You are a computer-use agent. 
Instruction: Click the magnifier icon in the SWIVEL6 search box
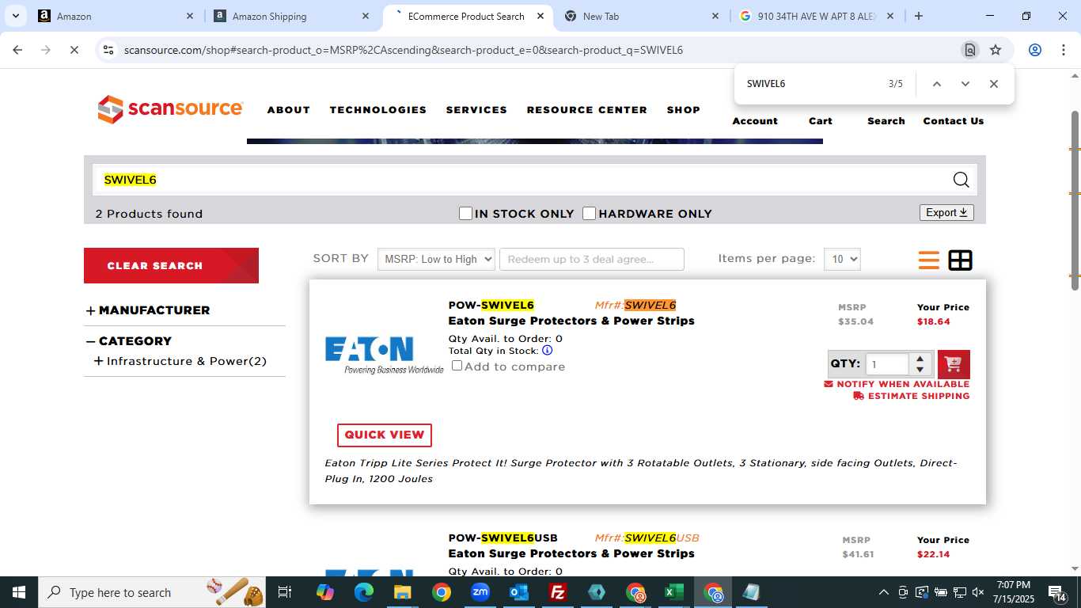pyautogui.click(x=961, y=180)
